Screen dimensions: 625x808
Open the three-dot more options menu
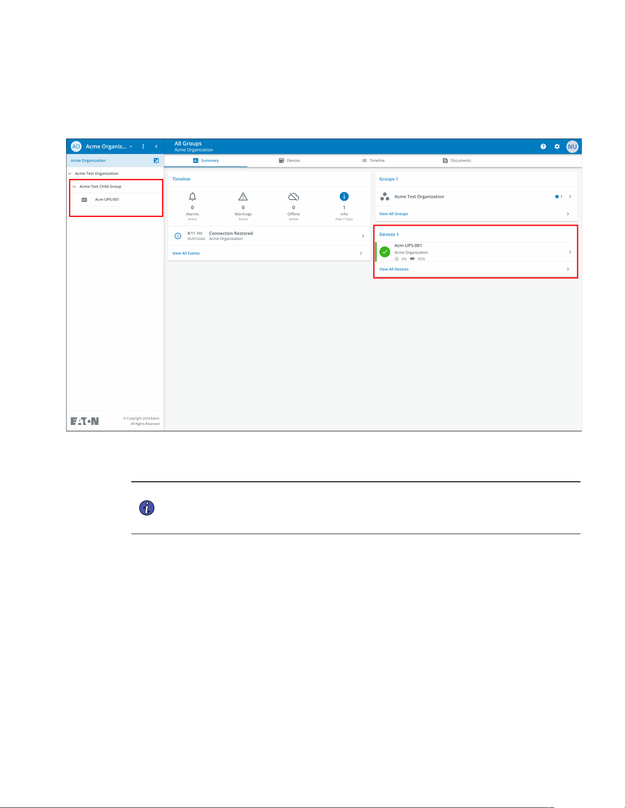pos(143,147)
